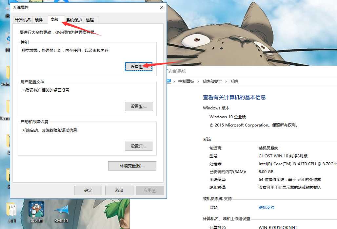337x229 pixels.
Task: Open the 上门 folder desktop icon
Action: click(11, 213)
